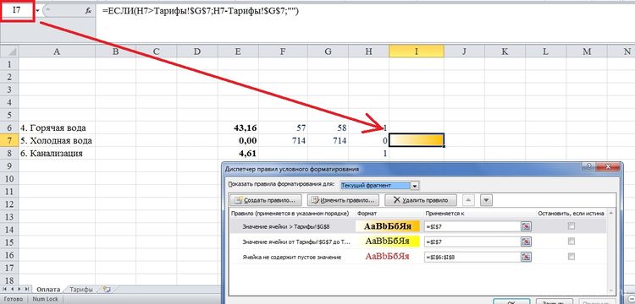Click the applies-to field =$I$6:$I$8
The image size is (635, 304).
coord(472,257)
